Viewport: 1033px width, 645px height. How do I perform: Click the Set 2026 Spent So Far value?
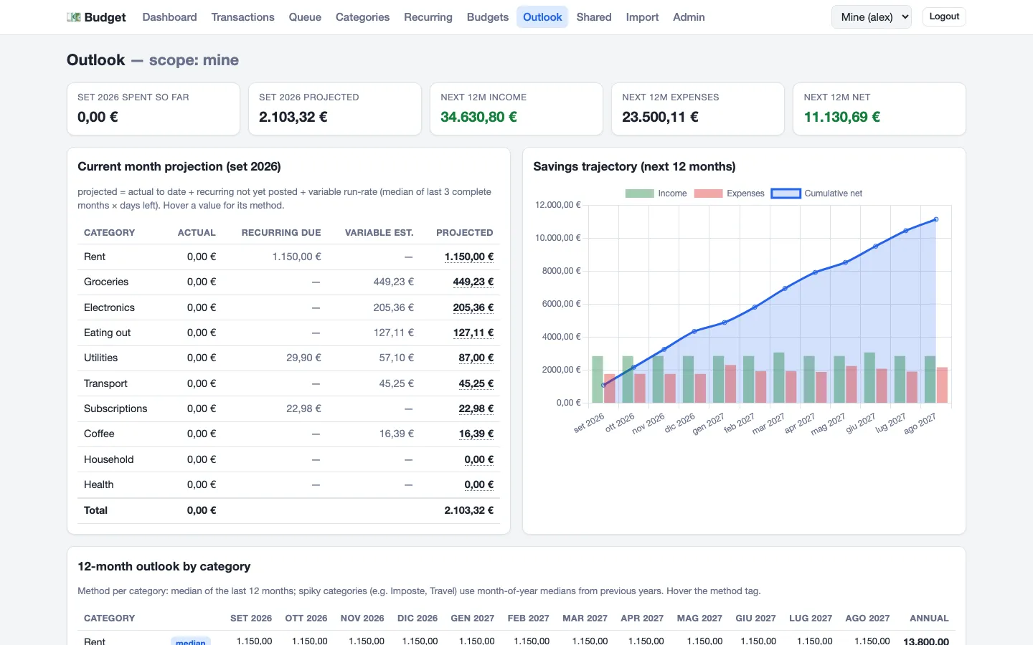tap(98, 117)
